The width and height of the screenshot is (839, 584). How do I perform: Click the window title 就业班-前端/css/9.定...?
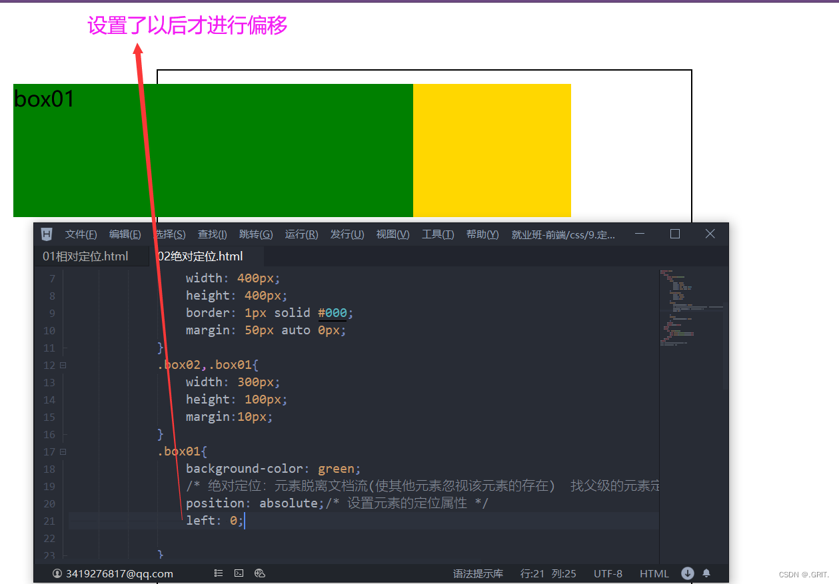tap(563, 234)
